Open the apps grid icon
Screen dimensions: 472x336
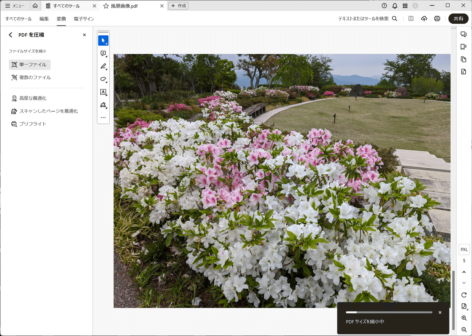tap(405, 6)
